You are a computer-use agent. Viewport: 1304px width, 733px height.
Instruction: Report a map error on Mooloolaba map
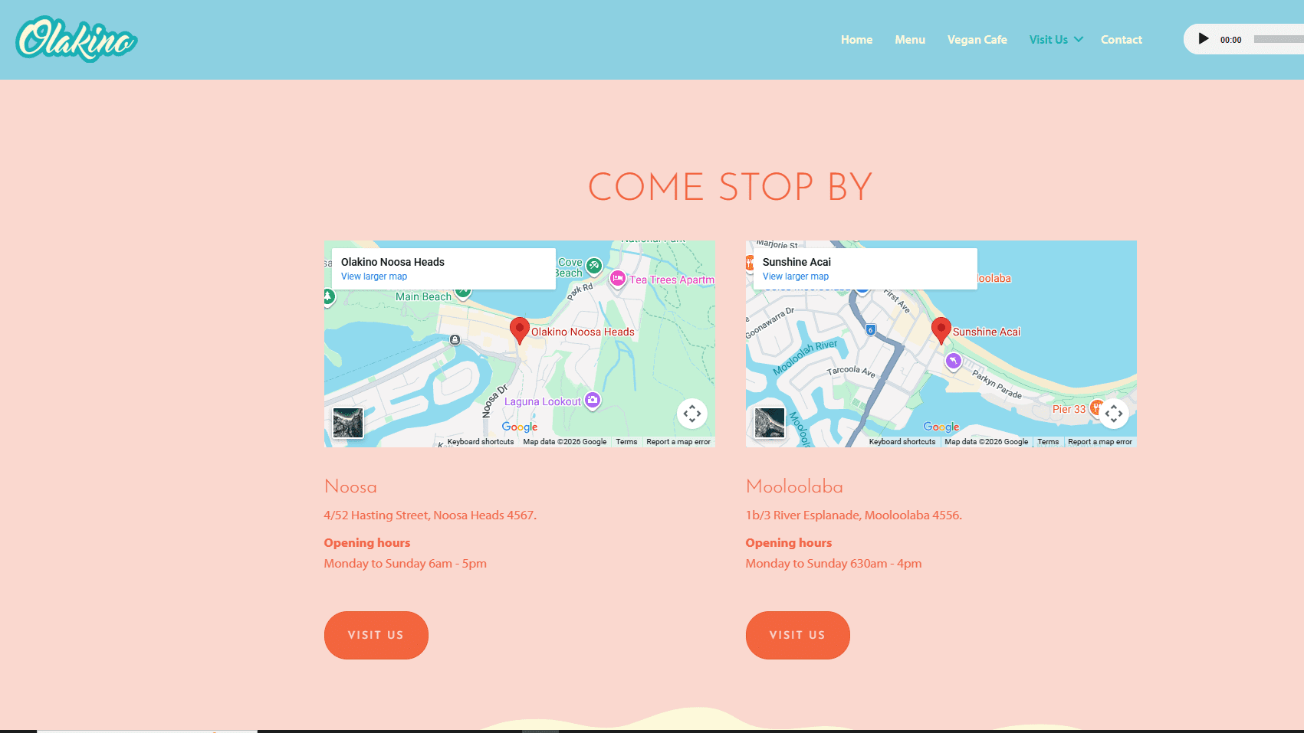click(1100, 442)
